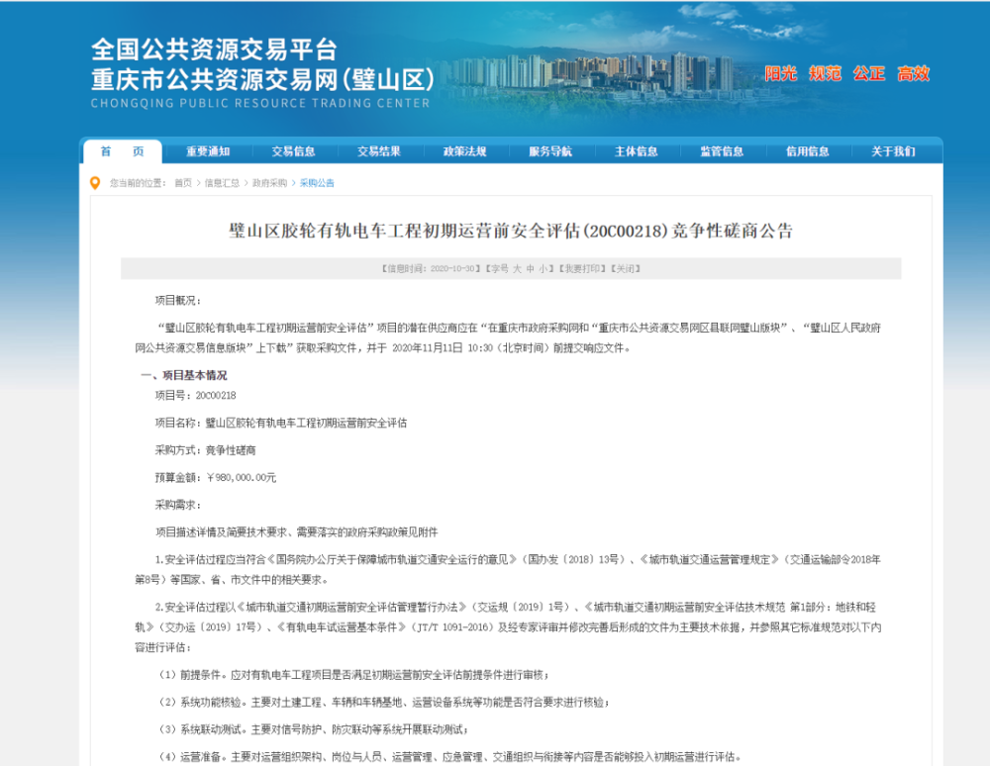Click the article title 璧山区胶轮有轨电车工程 announcement

[x=511, y=231]
